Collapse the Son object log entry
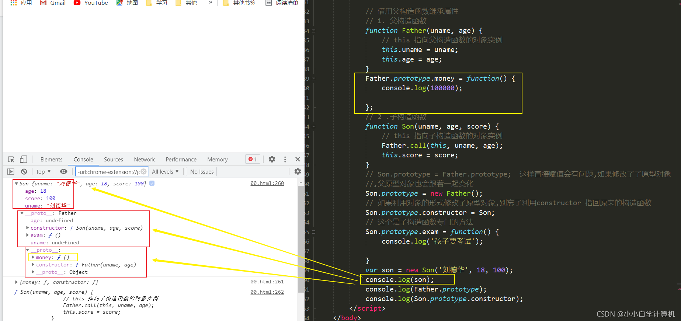This screenshot has height=321, width=681. point(16,183)
